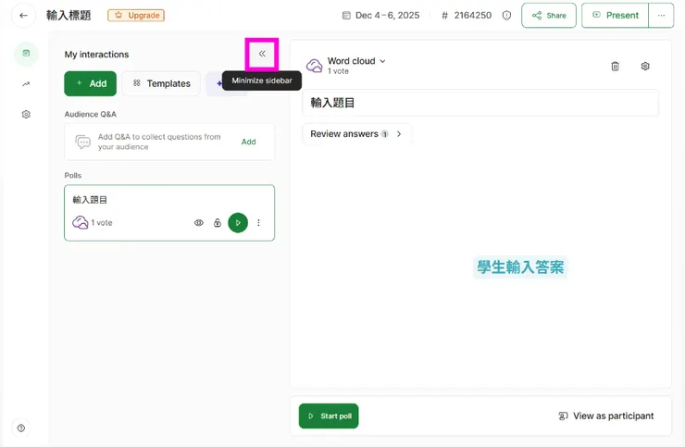The width and height of the screenshot is (685, 447).
Task: Click the 學生輸入答案 word in cloud
Action: click(x=520, y=267)
